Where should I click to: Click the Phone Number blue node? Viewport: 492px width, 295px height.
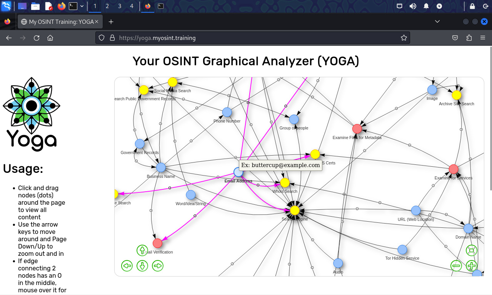[227, 112]
